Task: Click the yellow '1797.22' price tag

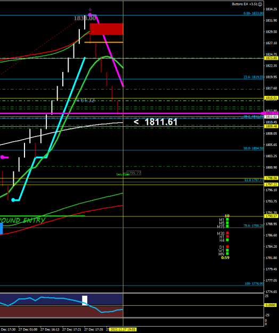Action: coord(271,184)
